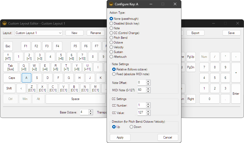244x143 pixels.
Task: Click the CC Value input field
Action: tap(142, 113)
